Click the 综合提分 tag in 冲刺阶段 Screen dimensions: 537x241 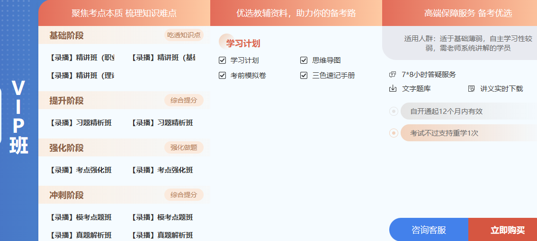pyautogui.click(x=184, y=195)
